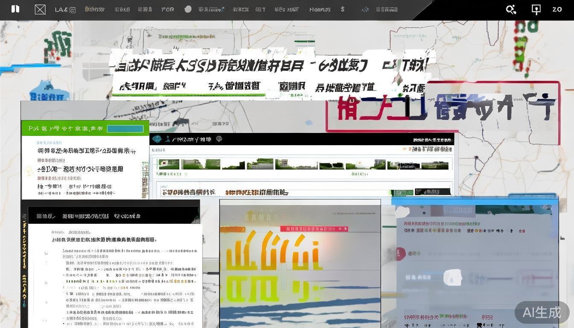
Task: Open the envelope icon beside the pause control
Action: click(x=39, y=9)
